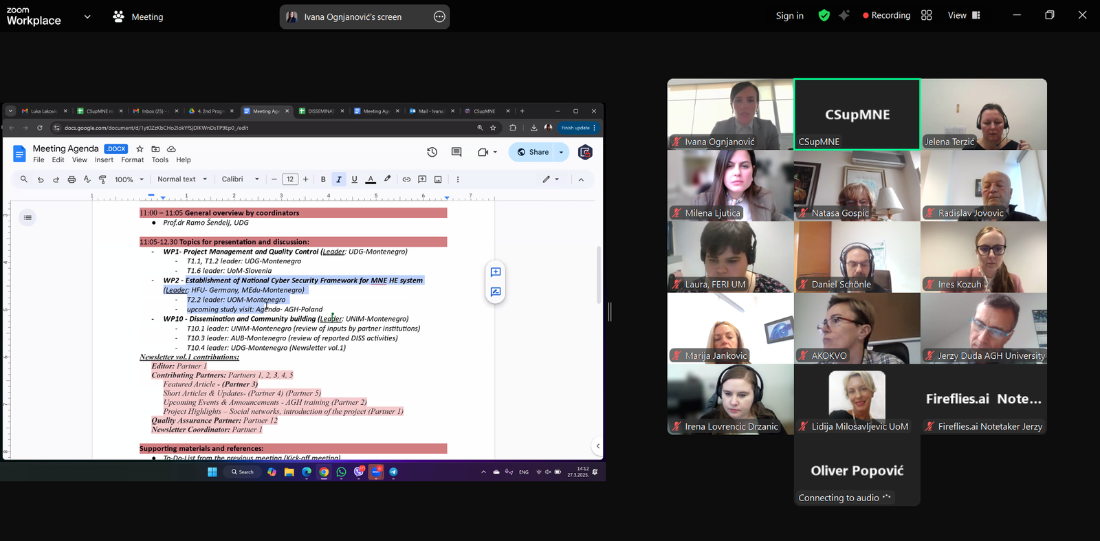Screen dimensions: 1100x541
Task: Show the document outline icon
Action: click(27, 218)
